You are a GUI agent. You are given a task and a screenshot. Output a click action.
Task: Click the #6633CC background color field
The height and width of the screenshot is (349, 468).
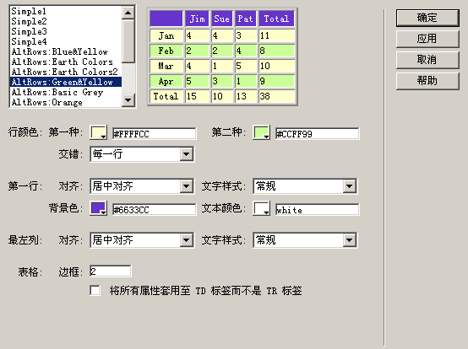155,210
